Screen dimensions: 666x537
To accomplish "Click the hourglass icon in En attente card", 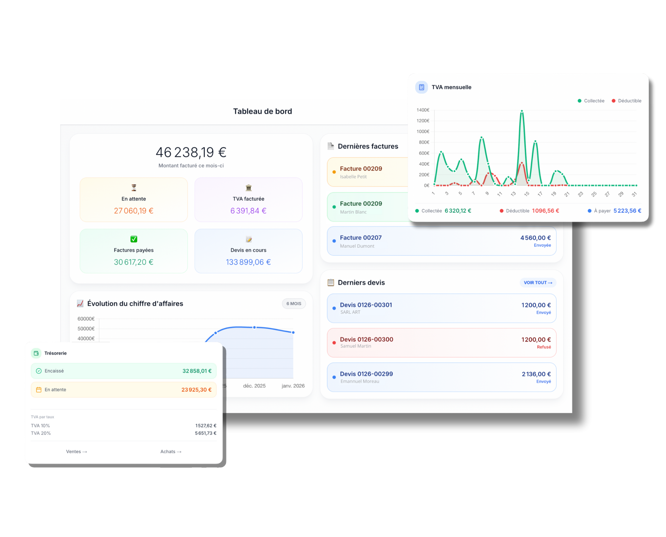I will [134, 187].
